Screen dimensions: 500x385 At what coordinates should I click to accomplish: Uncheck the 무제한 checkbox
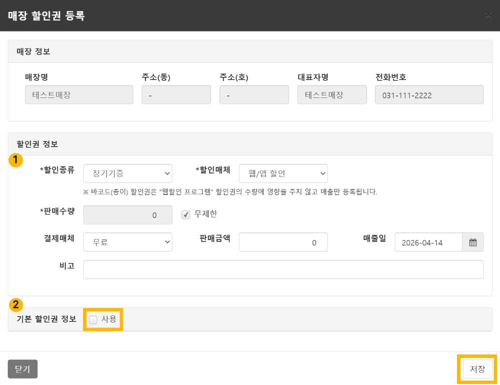tap(186, 214)
